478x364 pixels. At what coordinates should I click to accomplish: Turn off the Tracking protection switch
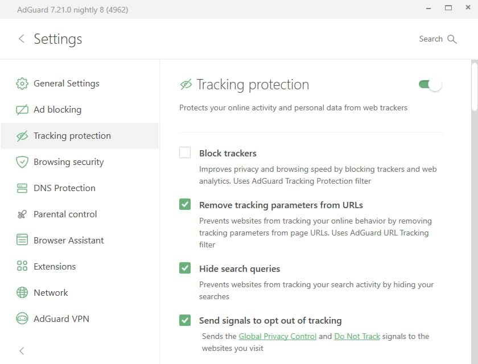430,85
